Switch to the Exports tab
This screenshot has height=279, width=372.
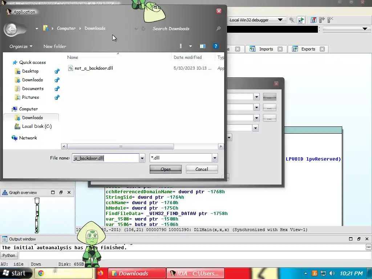pos(308,49)
